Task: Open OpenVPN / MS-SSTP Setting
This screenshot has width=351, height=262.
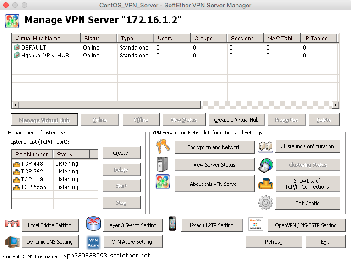Action: (x=306, y=225)
